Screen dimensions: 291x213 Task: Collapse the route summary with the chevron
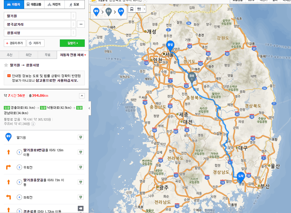[82, 96]
